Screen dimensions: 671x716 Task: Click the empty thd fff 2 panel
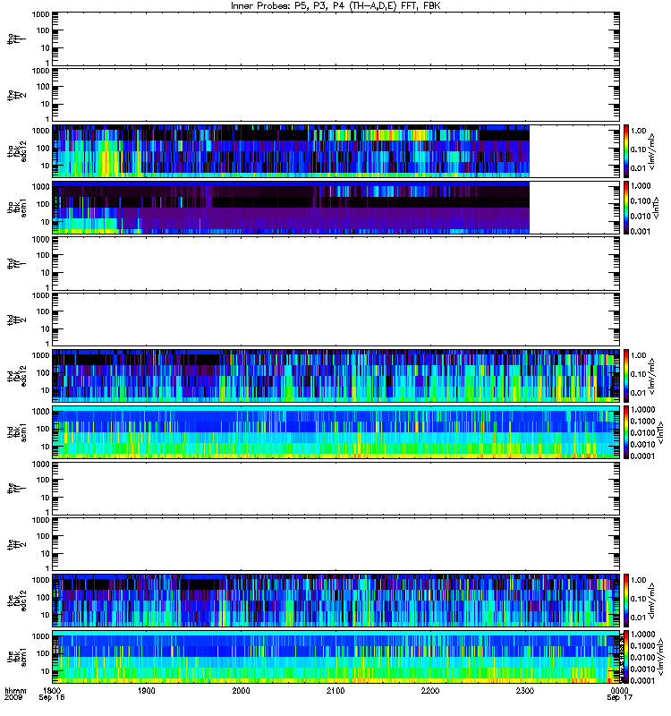click(336, 320)
